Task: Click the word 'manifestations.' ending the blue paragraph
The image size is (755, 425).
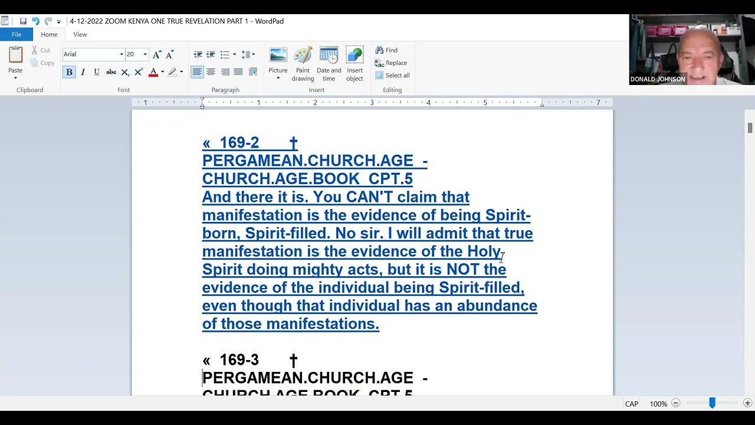Action: (x=323, y=323)
